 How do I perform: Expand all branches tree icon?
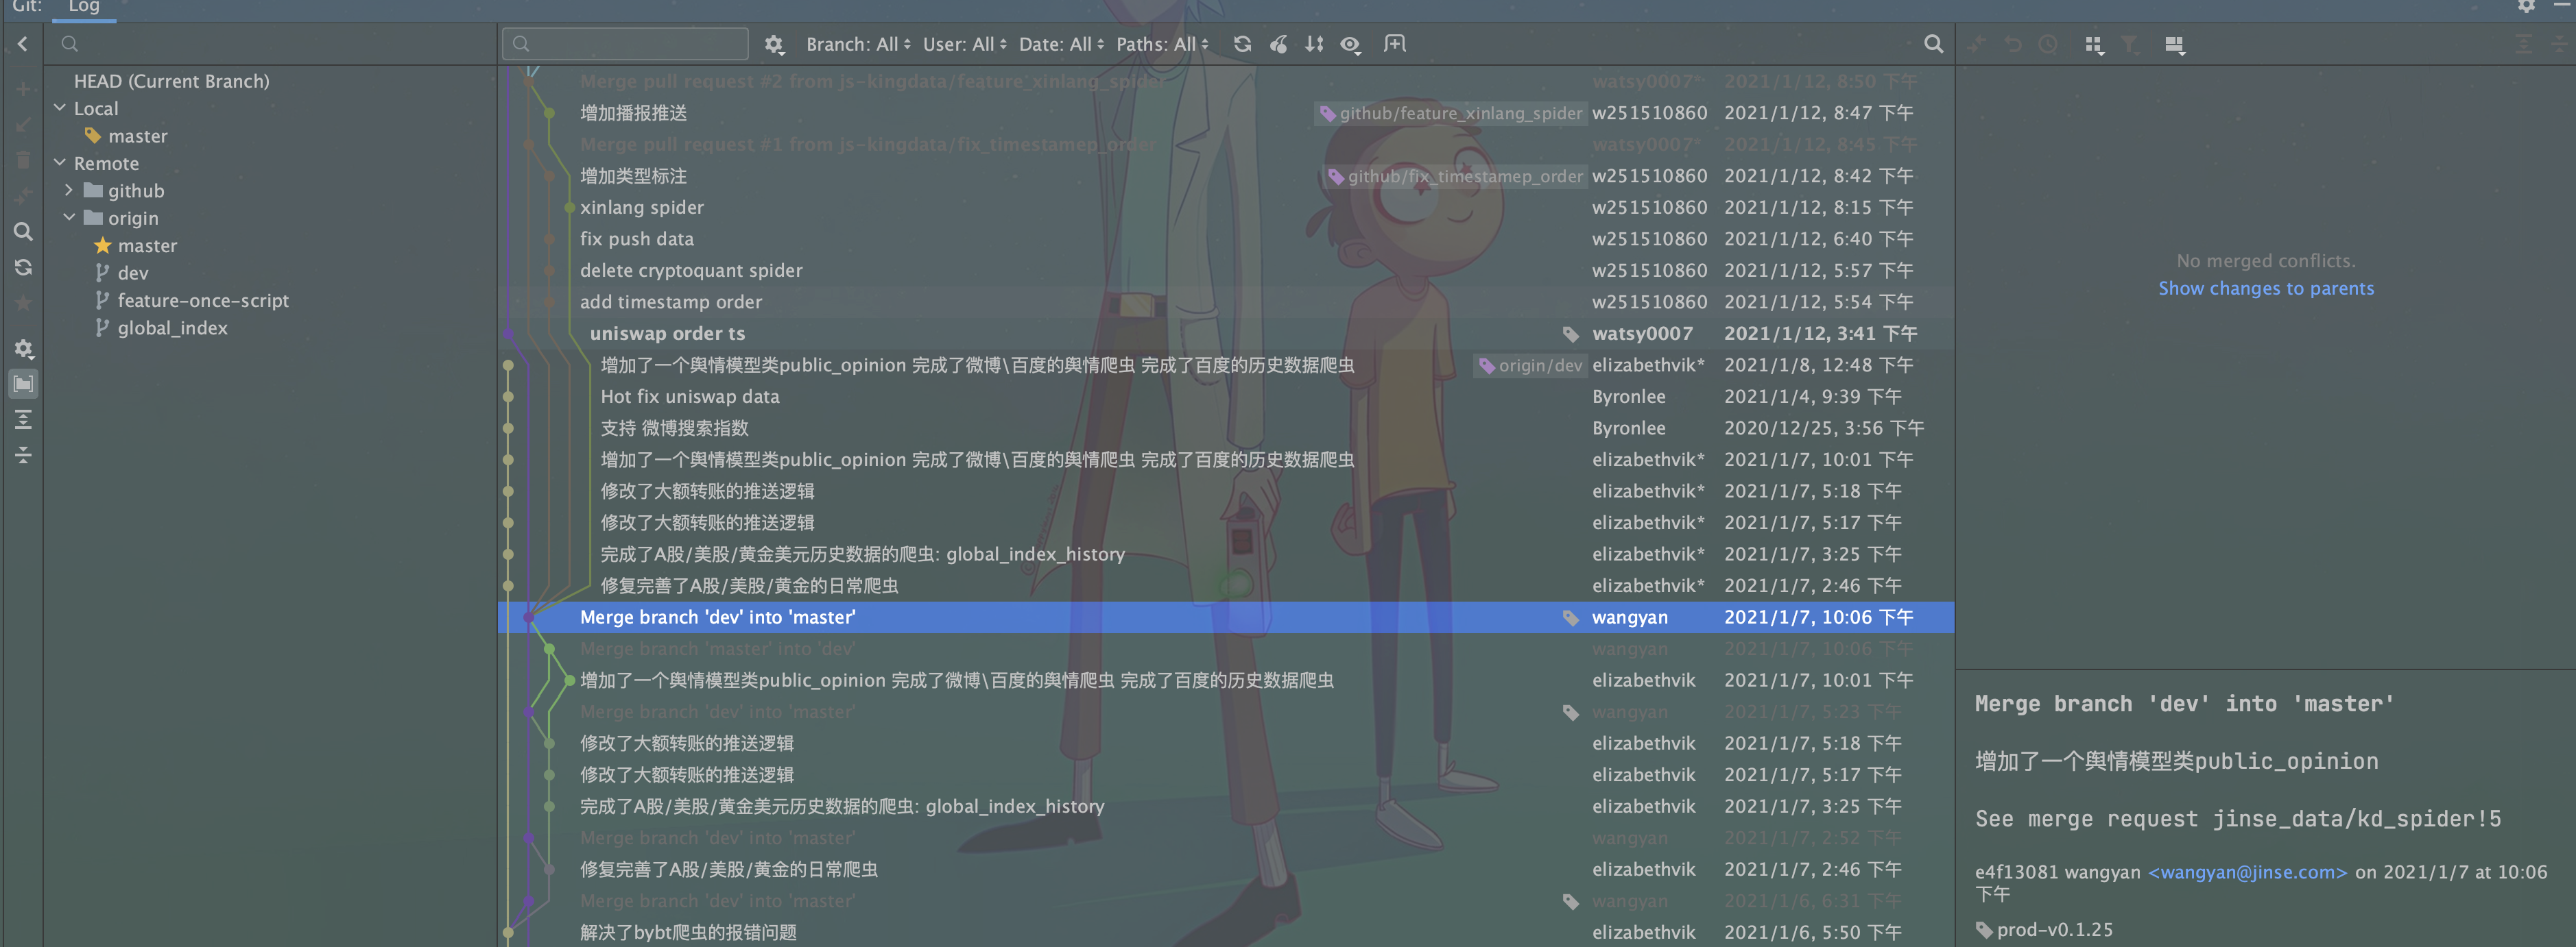[x=23, y=419]
